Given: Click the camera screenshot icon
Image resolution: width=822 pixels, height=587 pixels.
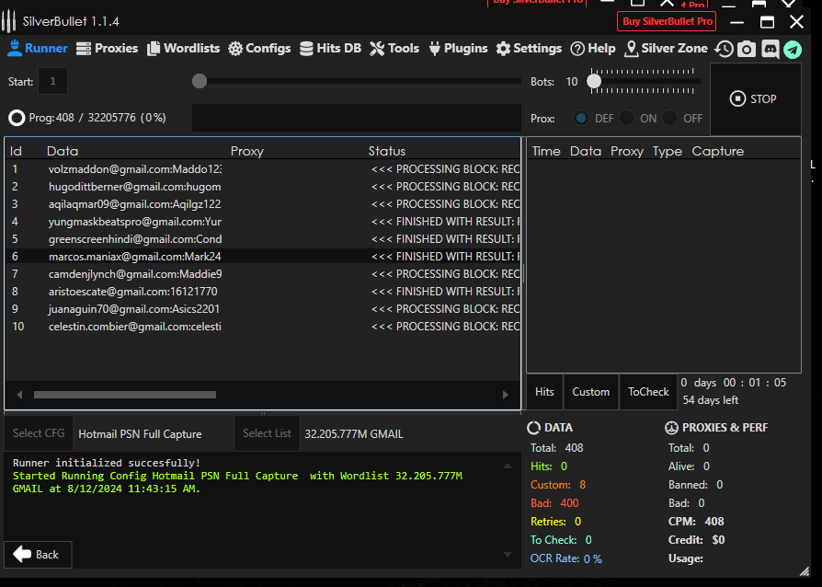Looking at the screenshot, I should [x=747, y=49].
